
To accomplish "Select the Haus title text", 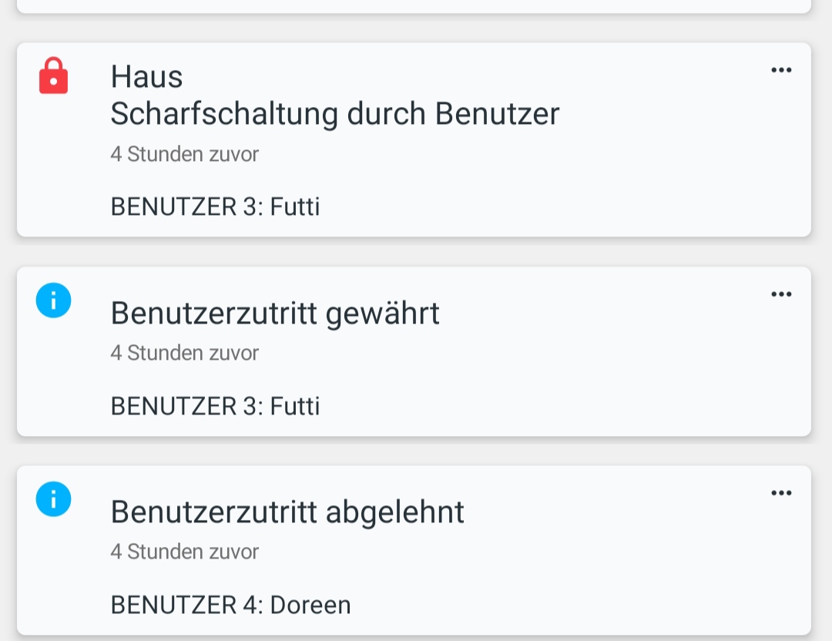I will (147, 76).
